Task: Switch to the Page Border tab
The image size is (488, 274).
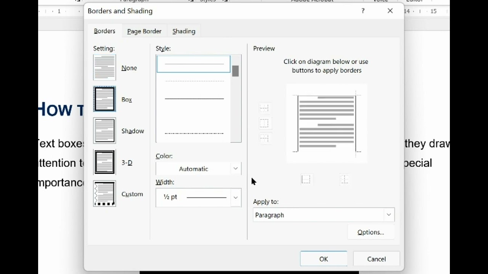Action: pos(144,31)
